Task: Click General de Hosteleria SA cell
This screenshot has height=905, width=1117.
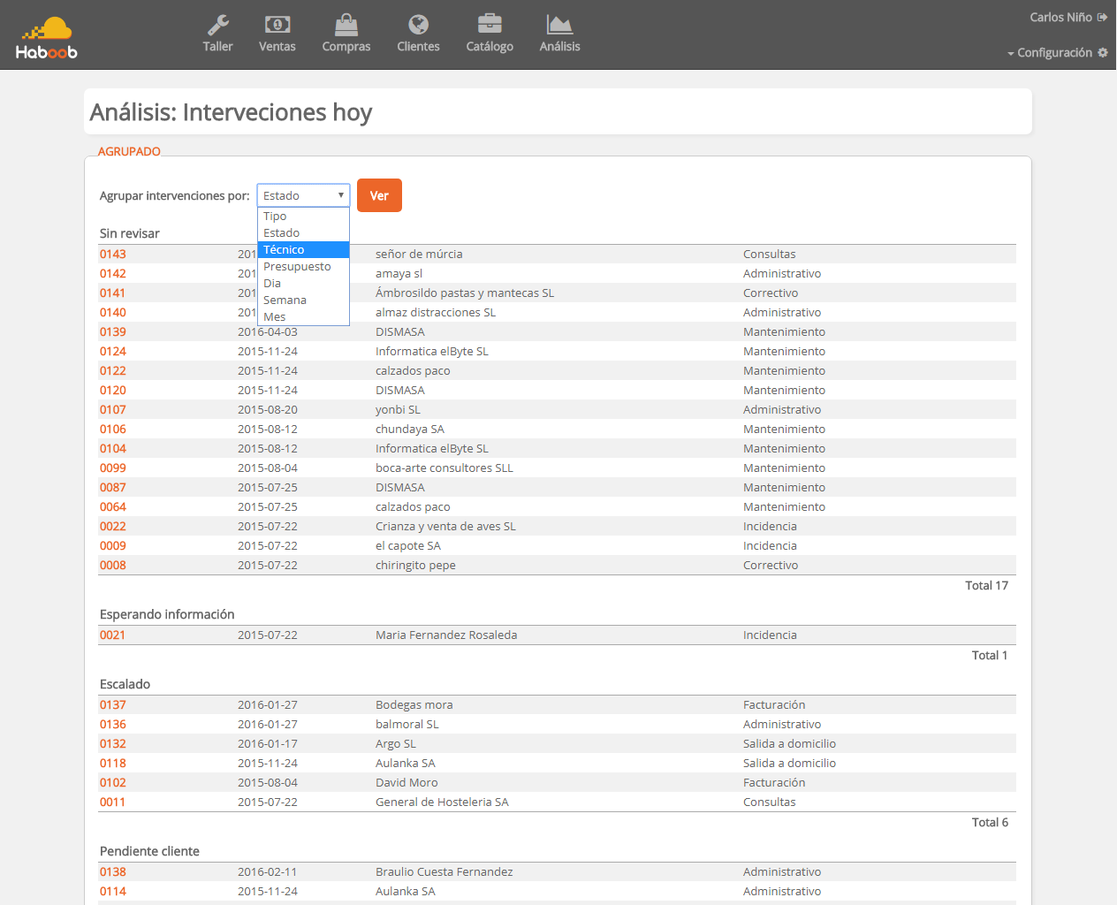Action: [442, 802]
